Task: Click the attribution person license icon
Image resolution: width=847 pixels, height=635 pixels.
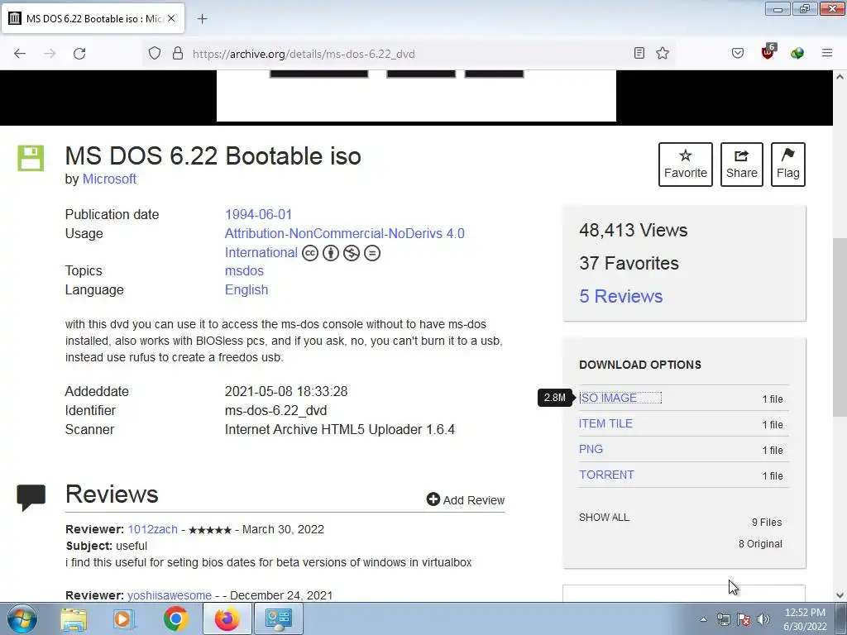Action: pyautogui.click(x=331, y=253)
